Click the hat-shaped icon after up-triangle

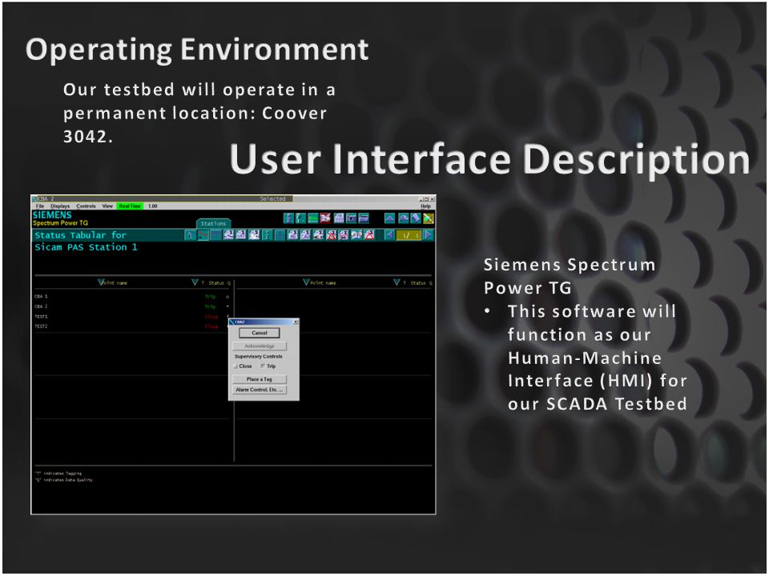(x=404, y=218)
